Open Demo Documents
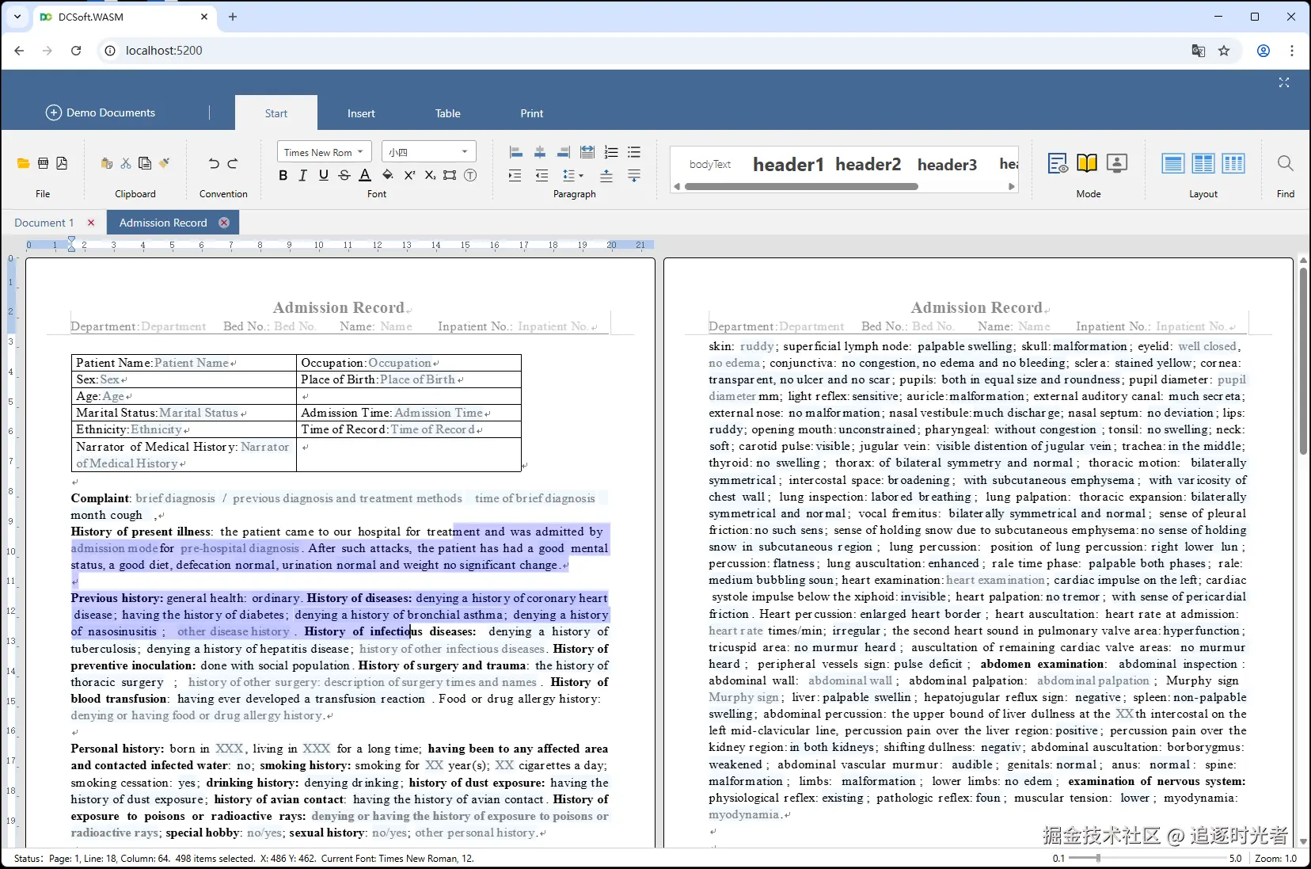The width and height of the screenshot is (1311, 869). 101,112
